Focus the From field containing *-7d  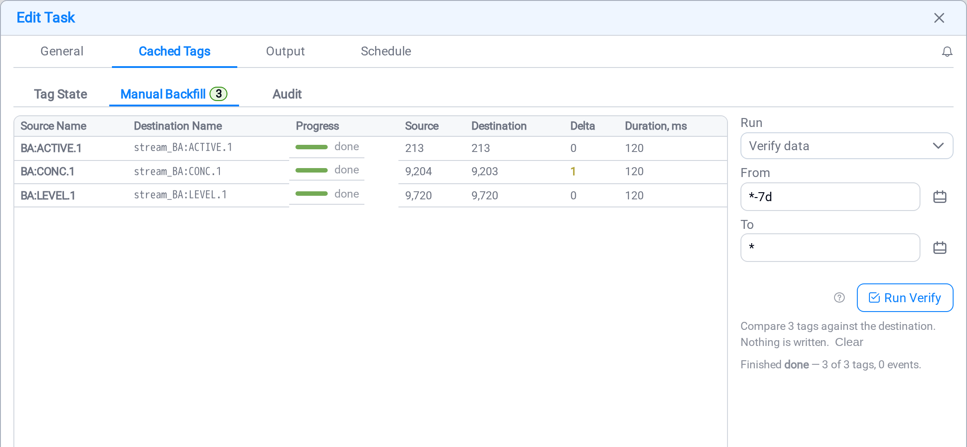point(830,197)
